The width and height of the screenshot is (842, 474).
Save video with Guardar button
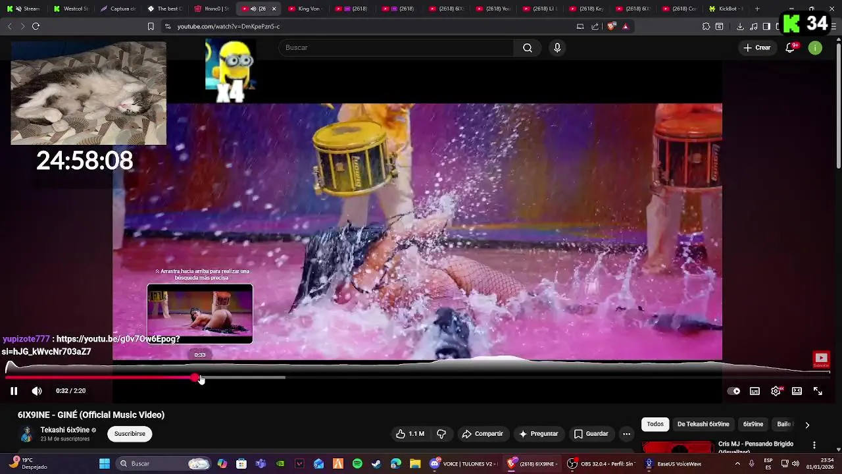tap(591, 434)
